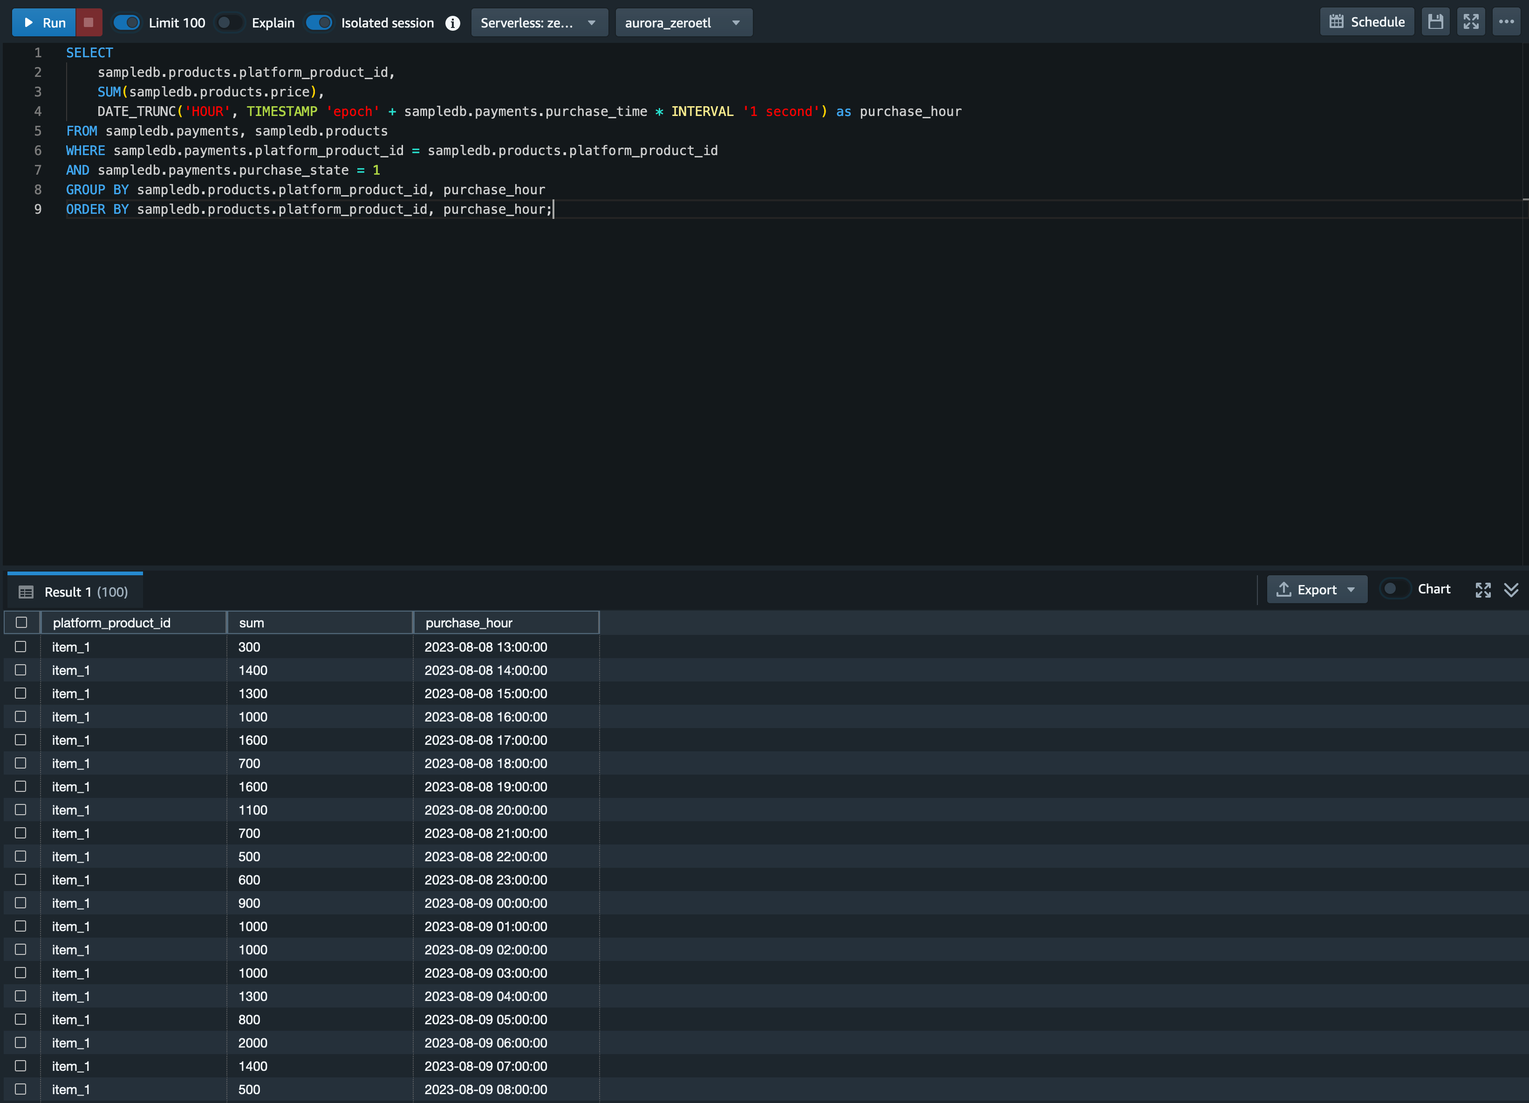Maximize the results panel with expand icon

coord(1482,590)
